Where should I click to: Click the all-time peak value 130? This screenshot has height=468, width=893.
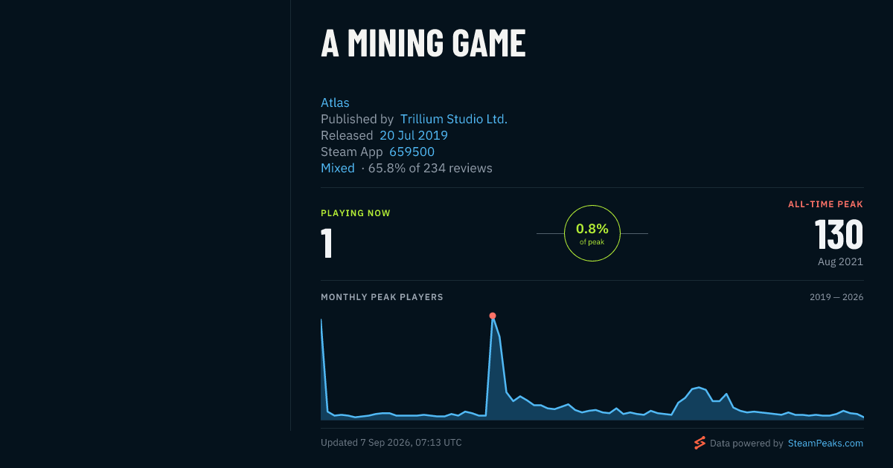tap(839, 234)
